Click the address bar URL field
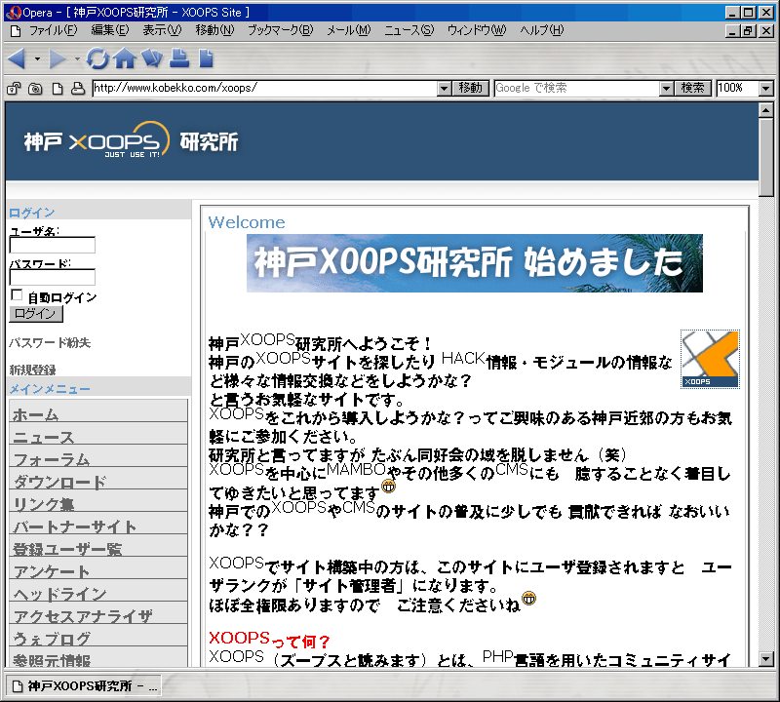The width and height of the screenshot is (780, 702). tap(265, 89)
